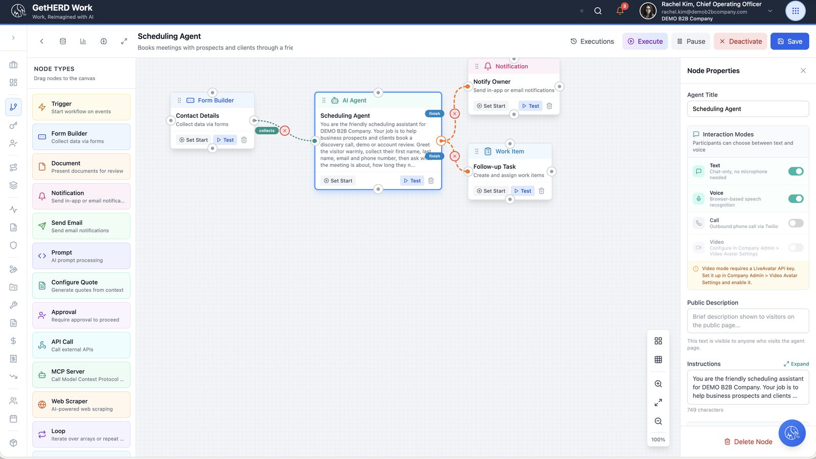Select the API Call node type
Viewport: 816px width, 459px height.
click(81, 345)
